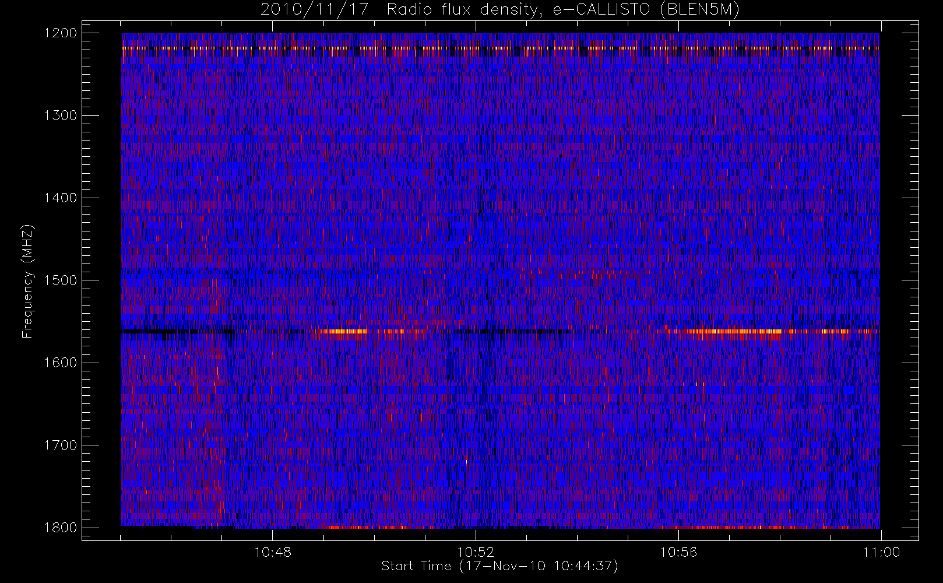Click the 10:56 time tick label
The width and height of the screenshot is (943, 583).
click(x=678, y=552)
